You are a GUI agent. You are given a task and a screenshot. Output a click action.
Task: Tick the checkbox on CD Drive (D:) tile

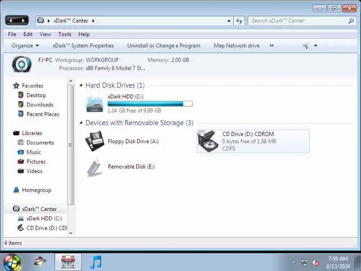pos(201,133)
